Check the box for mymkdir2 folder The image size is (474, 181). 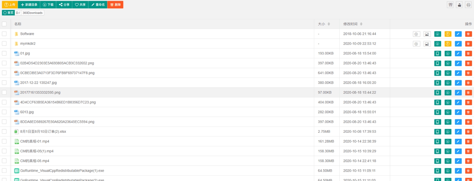pyautogui.click(x=4, y=43)
